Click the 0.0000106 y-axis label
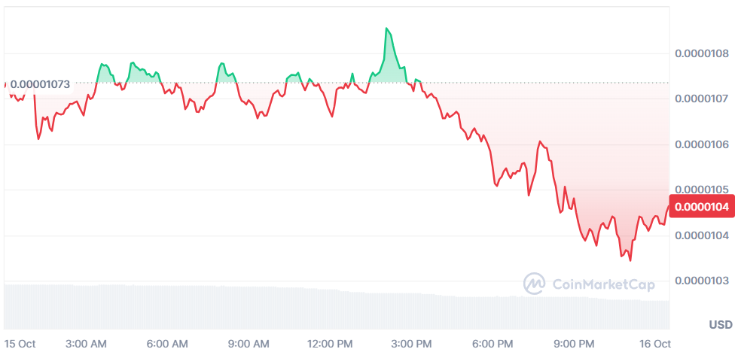Screen dimensions: 738x349 tap(702, 144)
